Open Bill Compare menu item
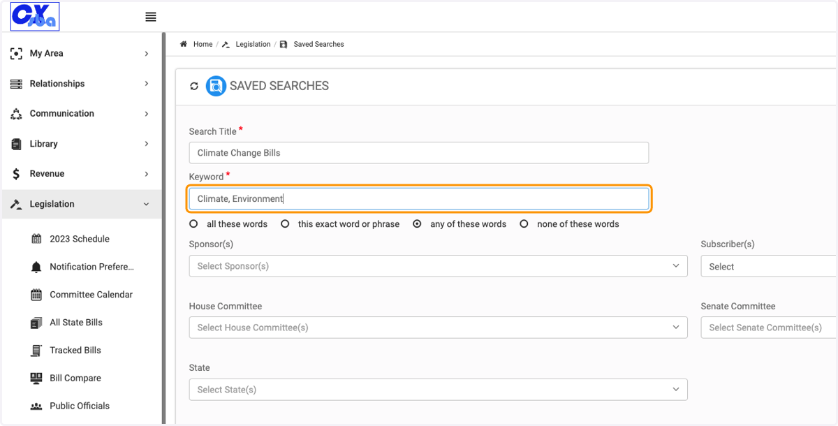 (x=75, y=378)
